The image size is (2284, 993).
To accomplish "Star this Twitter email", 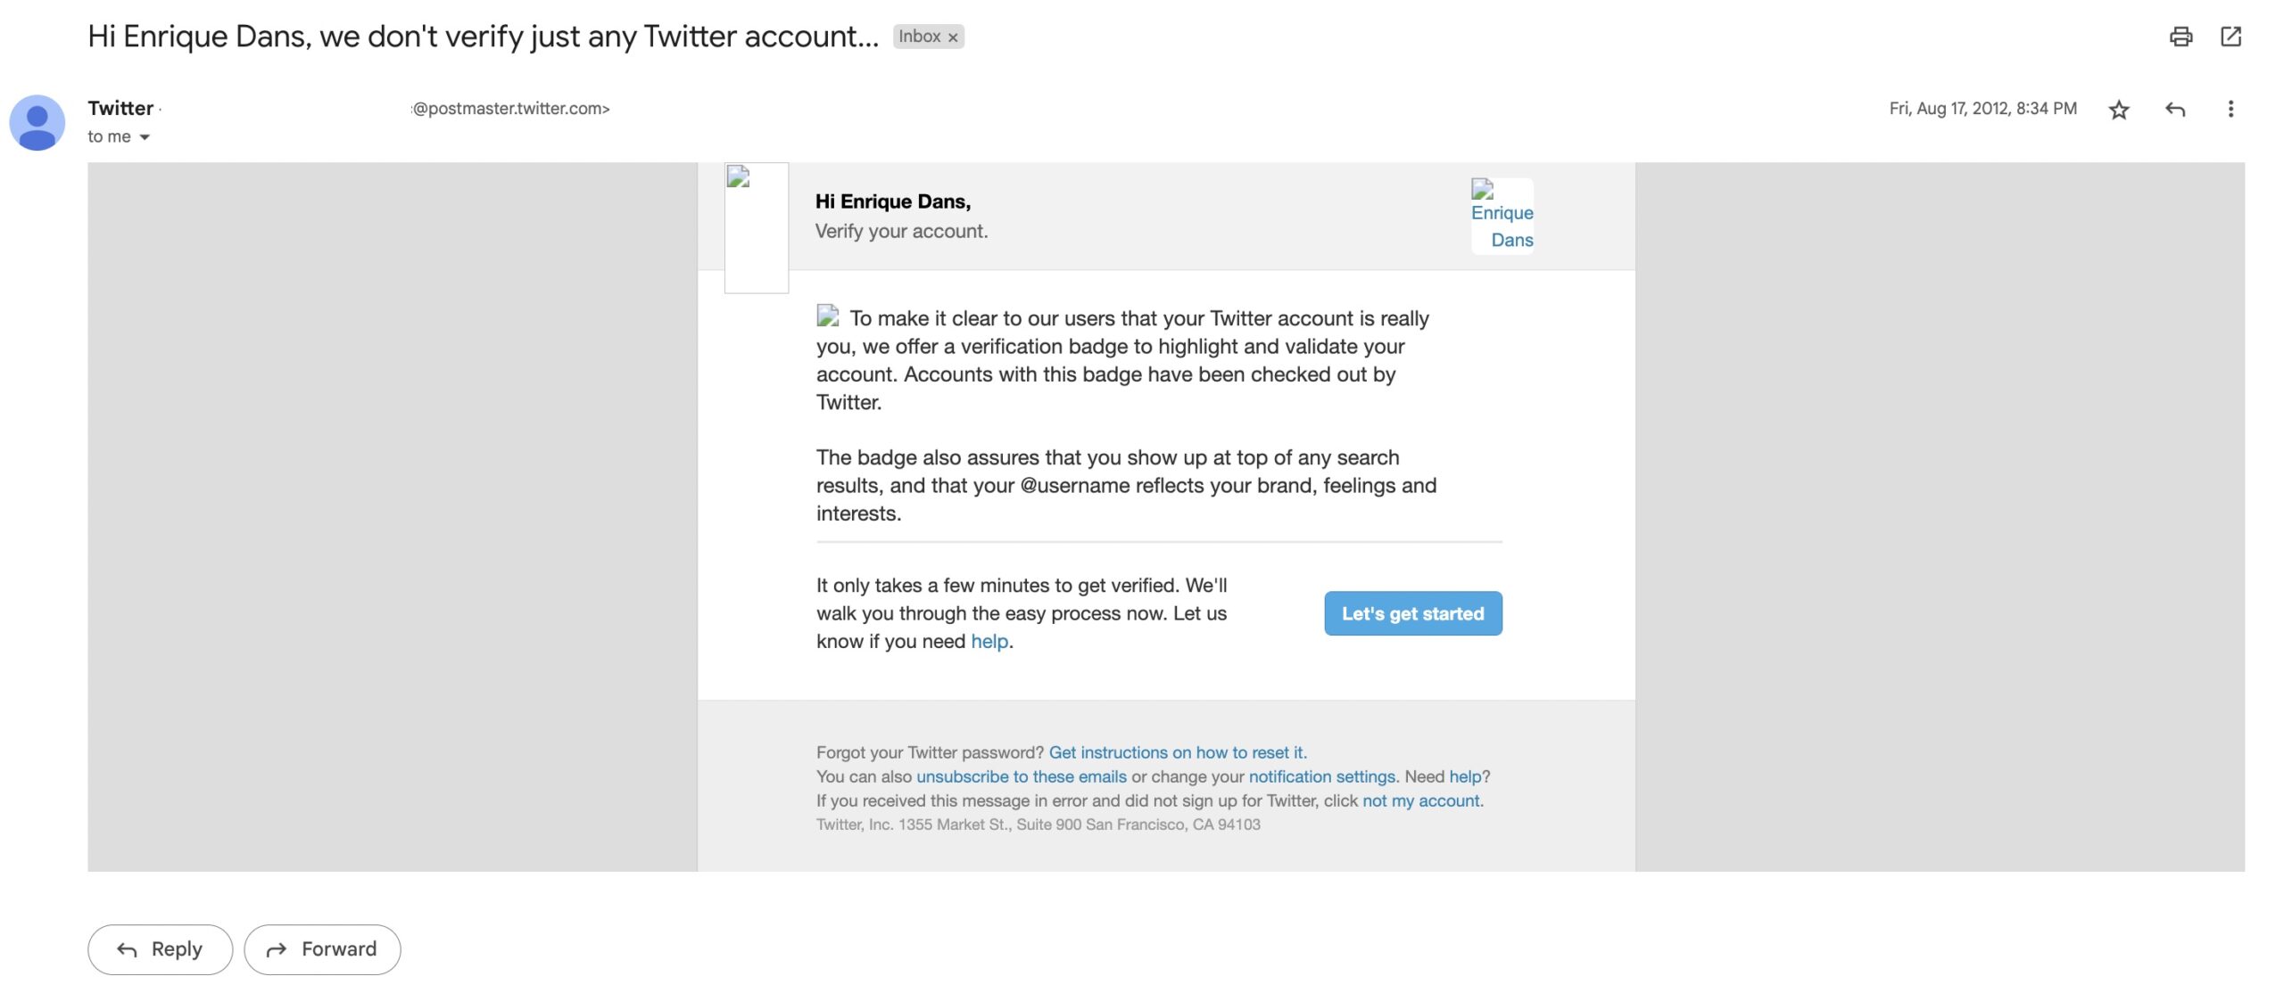I will click(2119, 110).
